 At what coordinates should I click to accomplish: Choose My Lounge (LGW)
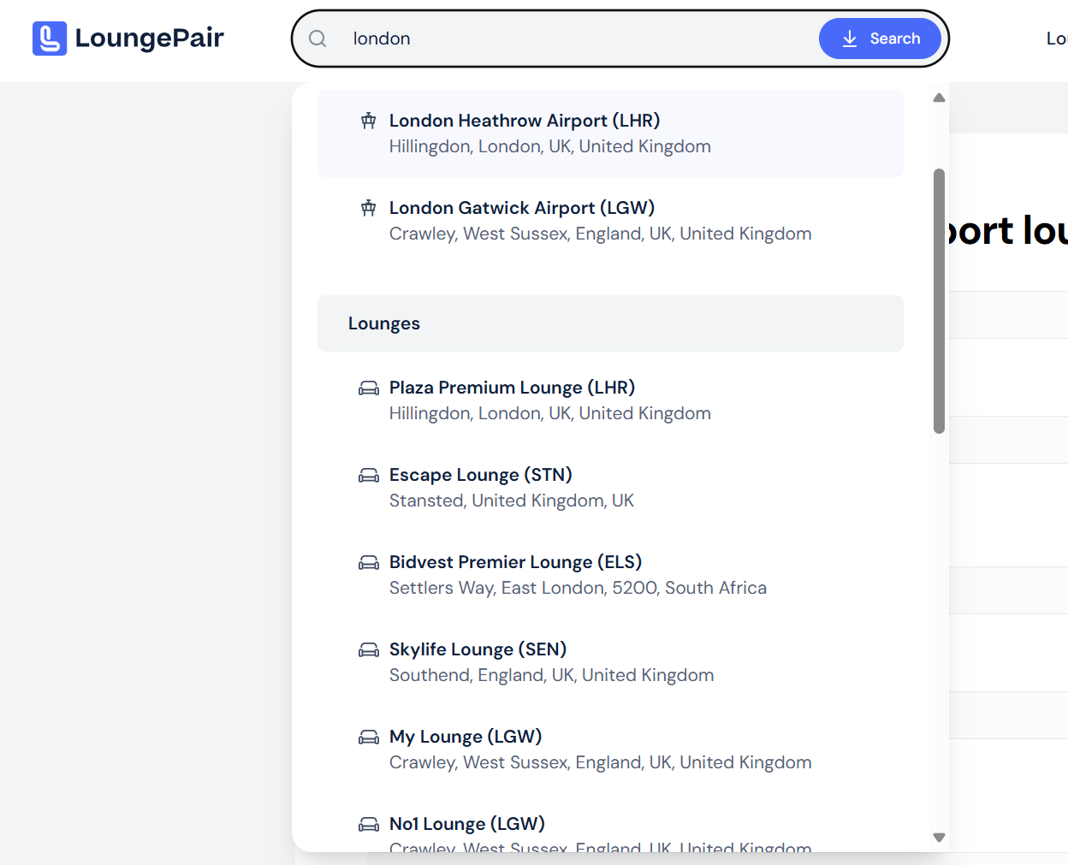click(610, 749)
